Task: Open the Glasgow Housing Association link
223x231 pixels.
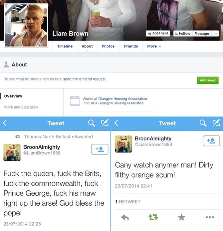Action: pyautogui.click(x=122, y=99)
